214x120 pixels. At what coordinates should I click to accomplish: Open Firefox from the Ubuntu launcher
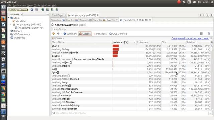point(3,19)
